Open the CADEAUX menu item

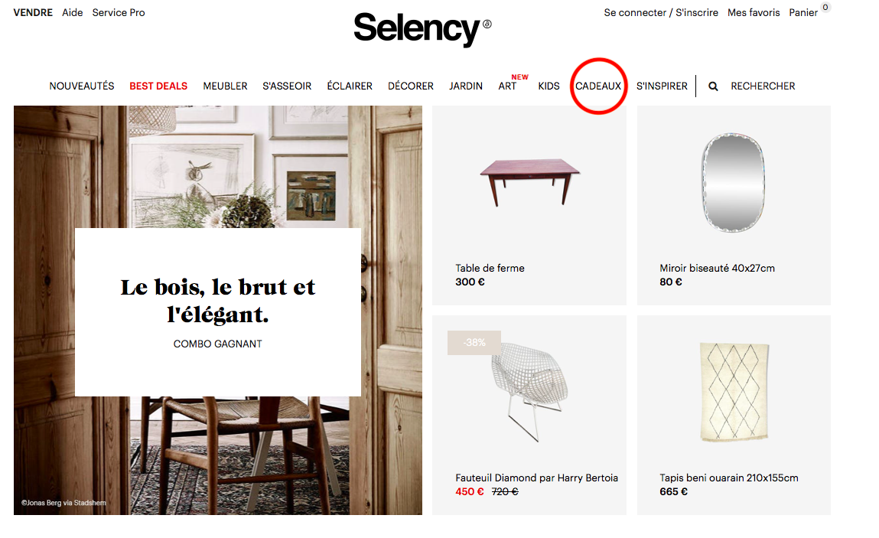pyautogui.click(x=598, y=86)
